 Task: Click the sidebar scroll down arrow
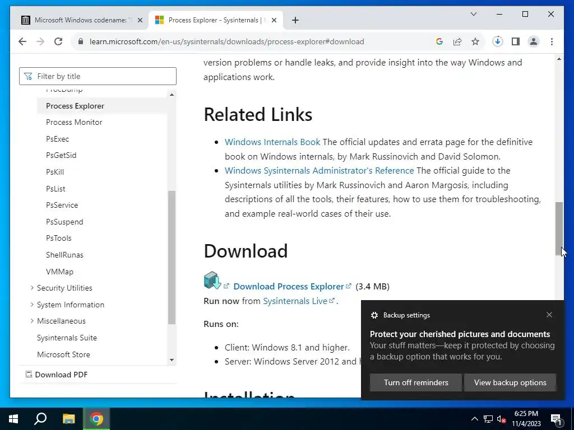pos(172,360)
